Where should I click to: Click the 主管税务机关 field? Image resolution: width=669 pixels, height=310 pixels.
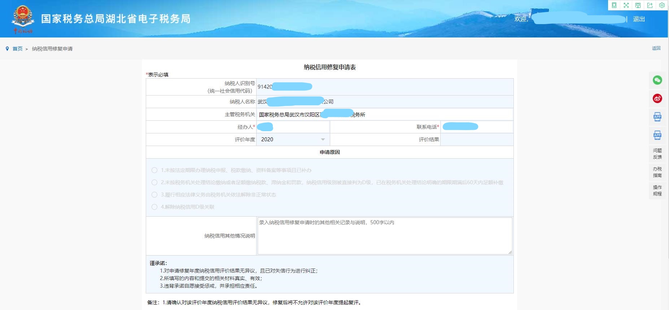tap(385, 115)
